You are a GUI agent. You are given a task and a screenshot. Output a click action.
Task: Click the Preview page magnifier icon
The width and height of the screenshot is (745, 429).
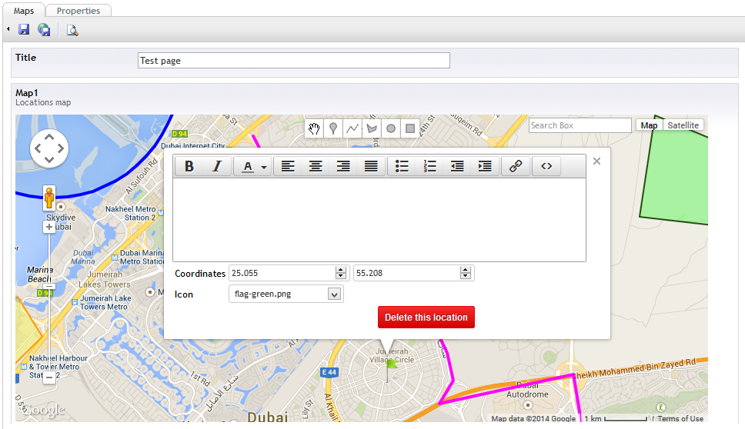pos(72,31)
